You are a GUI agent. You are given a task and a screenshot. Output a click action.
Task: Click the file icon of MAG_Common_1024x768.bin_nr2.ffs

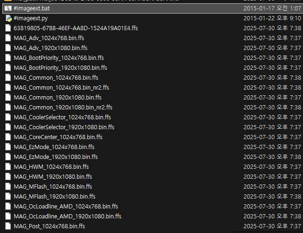[x=8, y=88]
